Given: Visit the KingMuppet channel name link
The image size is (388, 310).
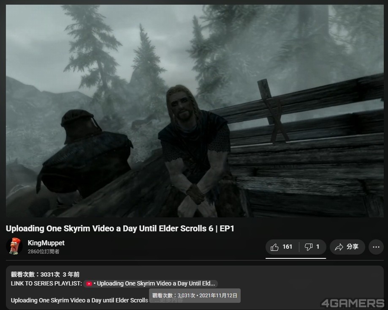Looking at the screenshot, I should [46, 243].
